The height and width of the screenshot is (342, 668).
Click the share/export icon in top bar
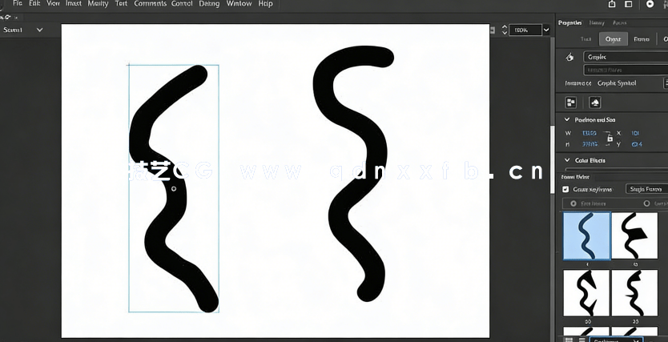click(x=612, y=4)
